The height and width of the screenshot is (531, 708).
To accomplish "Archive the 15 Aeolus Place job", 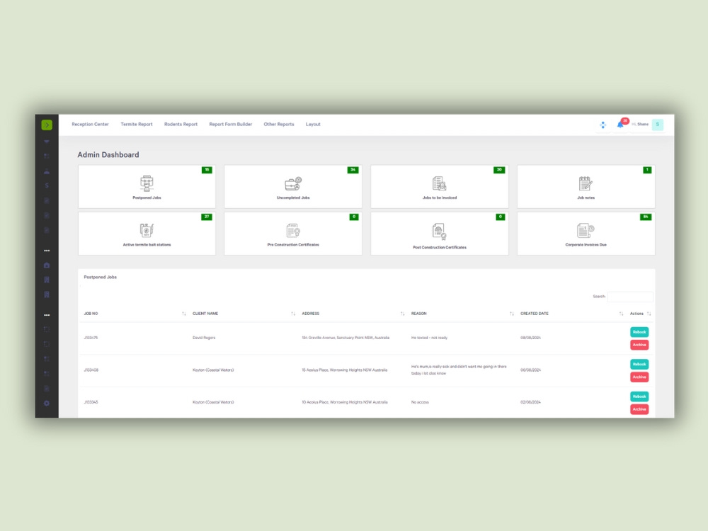I will (639, 377).
